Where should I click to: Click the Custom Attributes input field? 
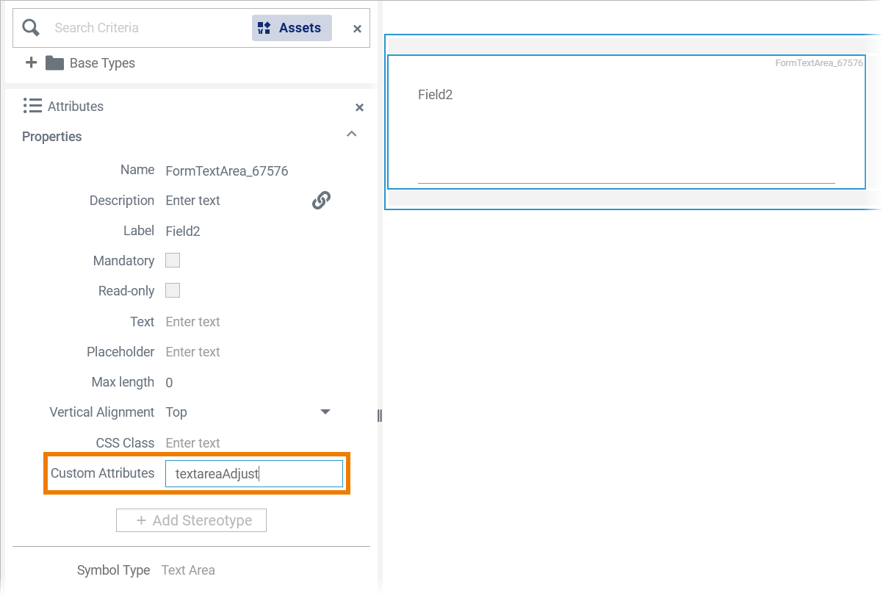tap(254, 473)
